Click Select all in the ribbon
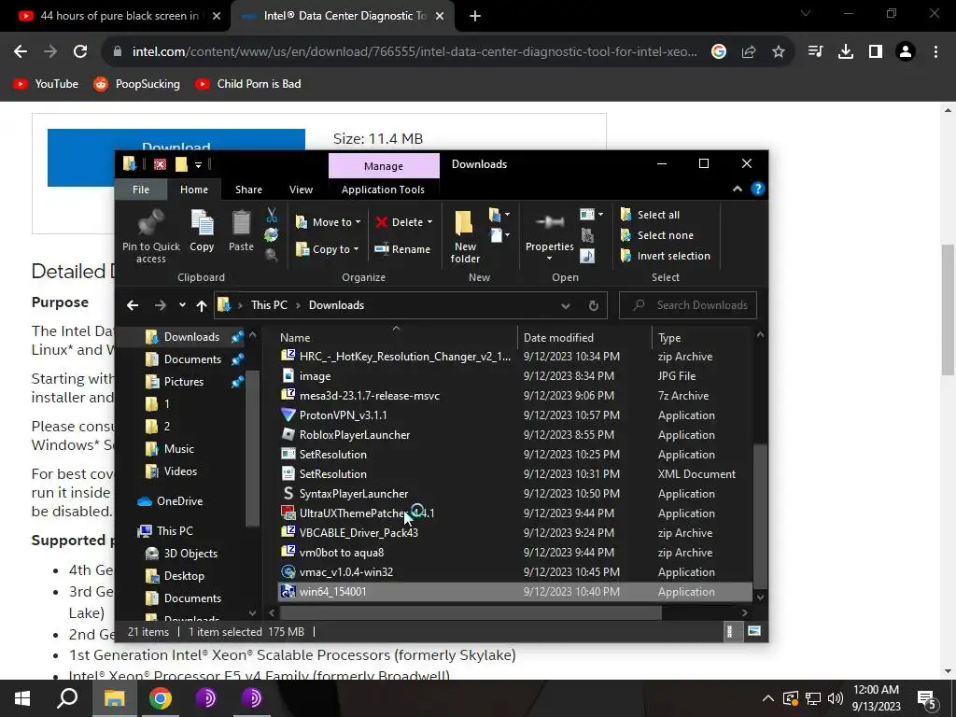956x717 pixels. 650,215
